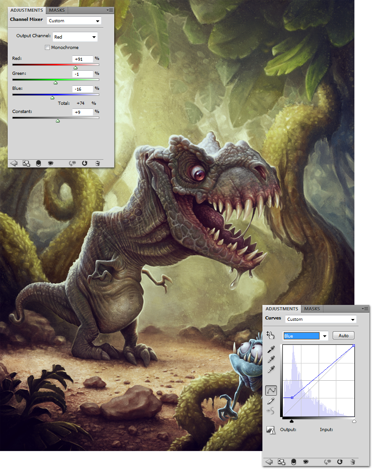Select the on-image targeted adjustment hand tool
Viewport: 378px width, 476px height.
271,335
